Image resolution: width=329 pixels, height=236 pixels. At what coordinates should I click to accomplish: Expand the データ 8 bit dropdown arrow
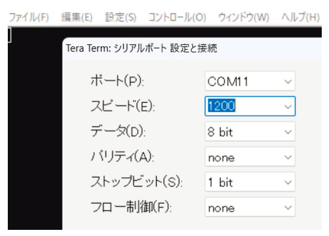coord(288,132)
